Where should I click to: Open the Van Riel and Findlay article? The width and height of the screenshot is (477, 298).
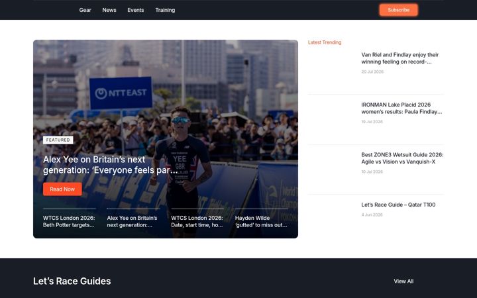[x=399, y=58]
